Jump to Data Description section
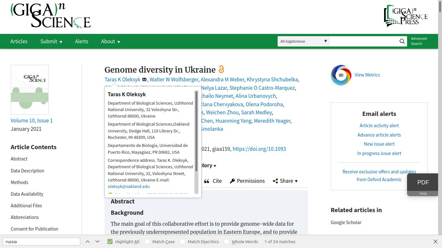Viewport: 442px width, 248px height. pos(28,171)
